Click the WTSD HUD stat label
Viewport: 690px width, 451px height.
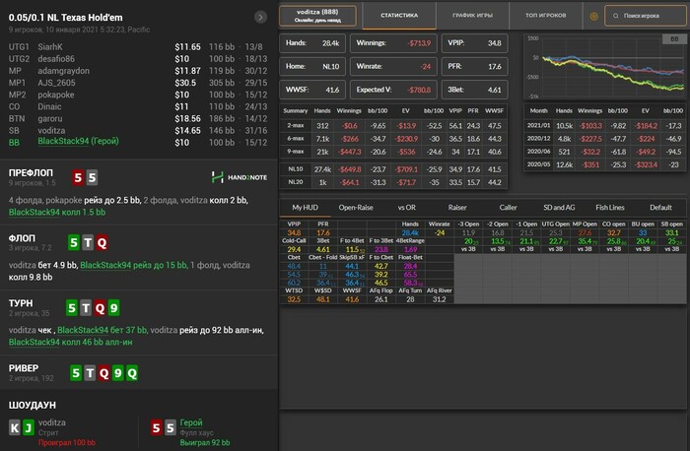(294, 290)
